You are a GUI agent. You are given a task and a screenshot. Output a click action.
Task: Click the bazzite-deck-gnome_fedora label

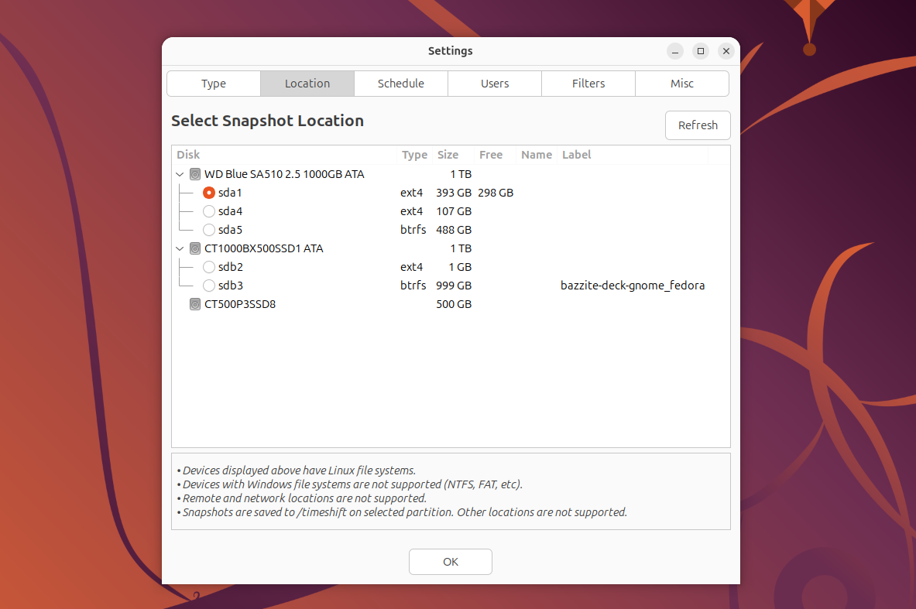click(633, 286)
